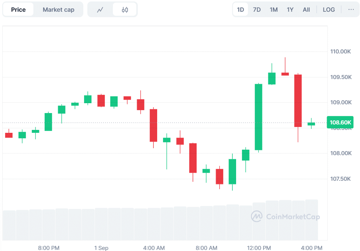Select the candlestick chart icon
This screenshot has height=251, width=360.
(125, 10)
